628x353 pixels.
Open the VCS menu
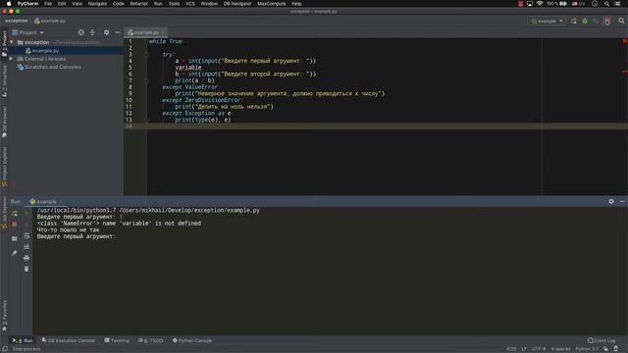[x=189, y=4]
